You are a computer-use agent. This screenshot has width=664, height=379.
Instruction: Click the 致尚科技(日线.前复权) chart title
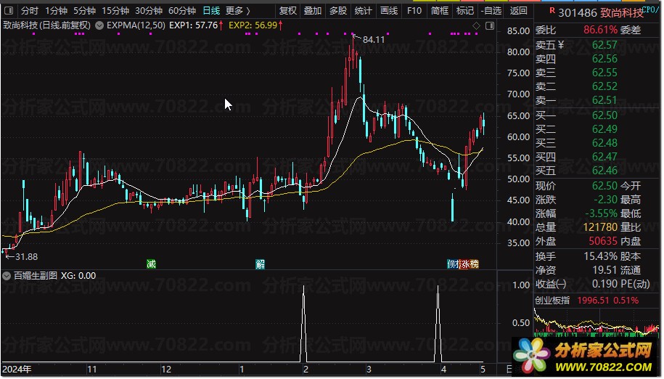tap(47, 25)
